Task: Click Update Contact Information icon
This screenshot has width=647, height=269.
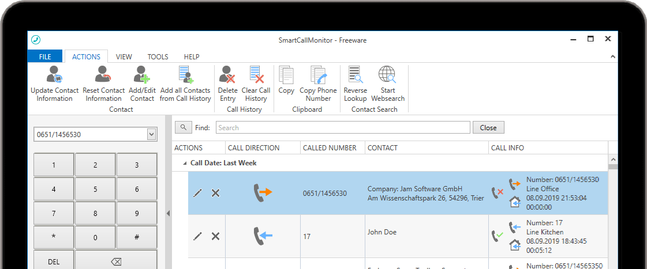Action: click(54, 74)
